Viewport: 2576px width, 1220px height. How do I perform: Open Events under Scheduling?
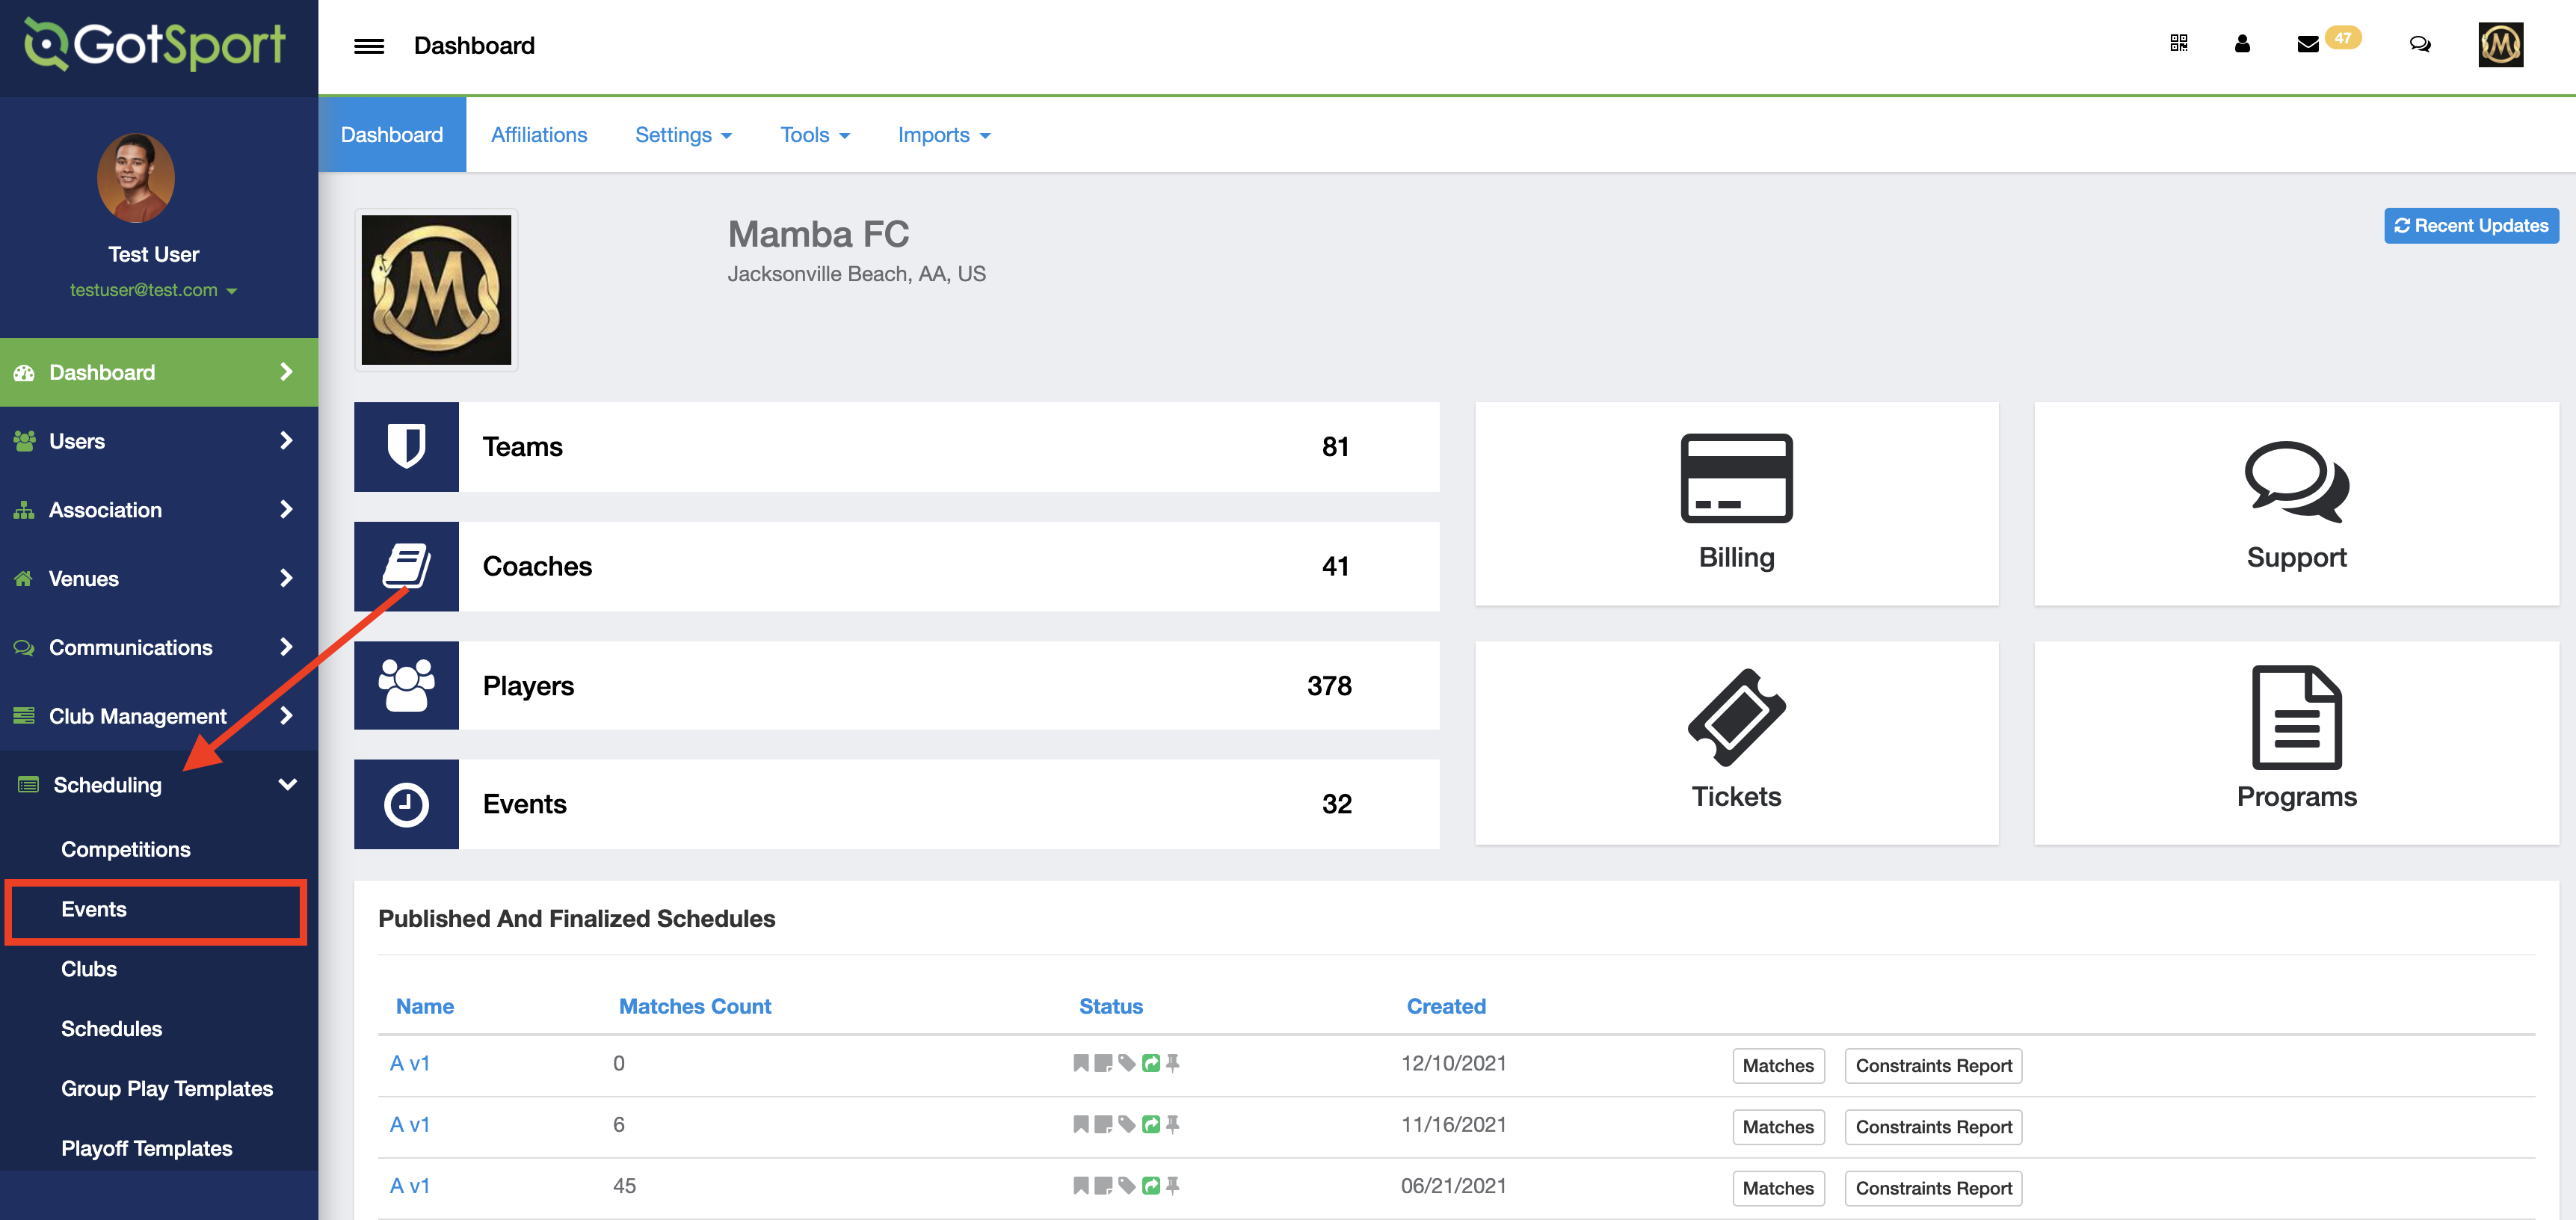(94, 909)
